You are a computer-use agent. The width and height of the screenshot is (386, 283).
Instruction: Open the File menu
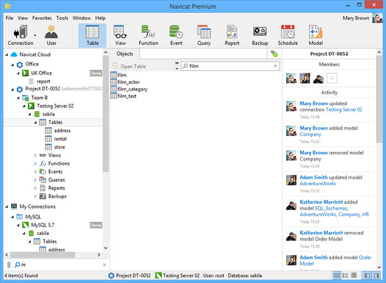9,18
